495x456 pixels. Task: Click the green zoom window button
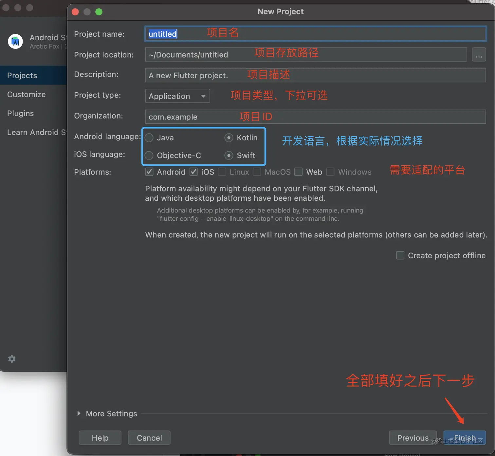click(99, 12)
